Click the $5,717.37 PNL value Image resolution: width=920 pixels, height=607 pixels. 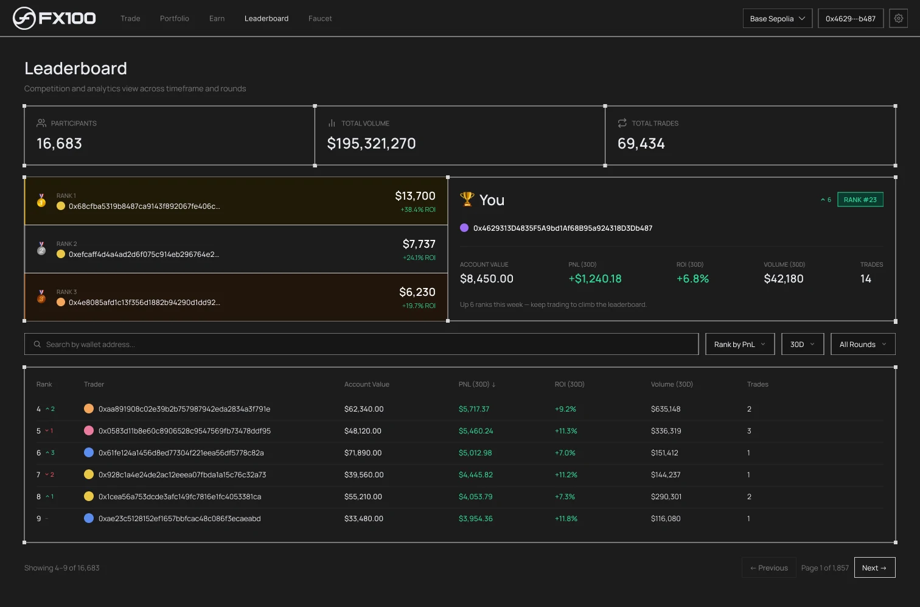(474, 409)
